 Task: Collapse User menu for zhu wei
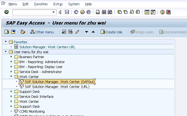[x=6, y=52]
